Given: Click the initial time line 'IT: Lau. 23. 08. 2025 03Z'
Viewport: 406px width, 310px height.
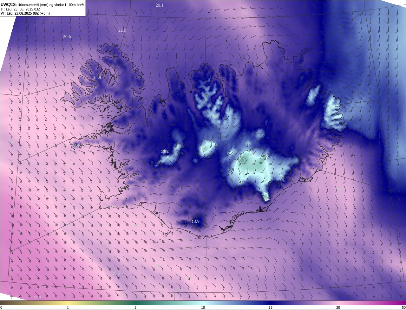Looking at the screenshot, I should (x=20, y=9).
